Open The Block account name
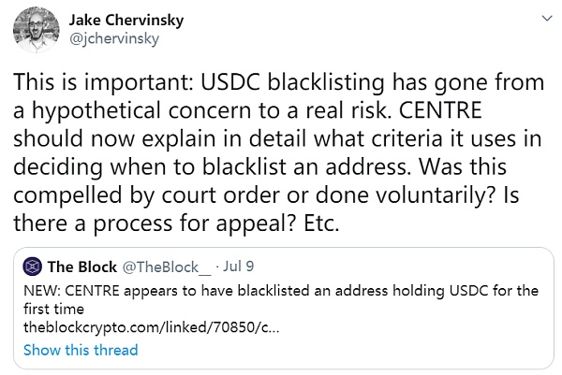562x375 pixels. [79, 265]
